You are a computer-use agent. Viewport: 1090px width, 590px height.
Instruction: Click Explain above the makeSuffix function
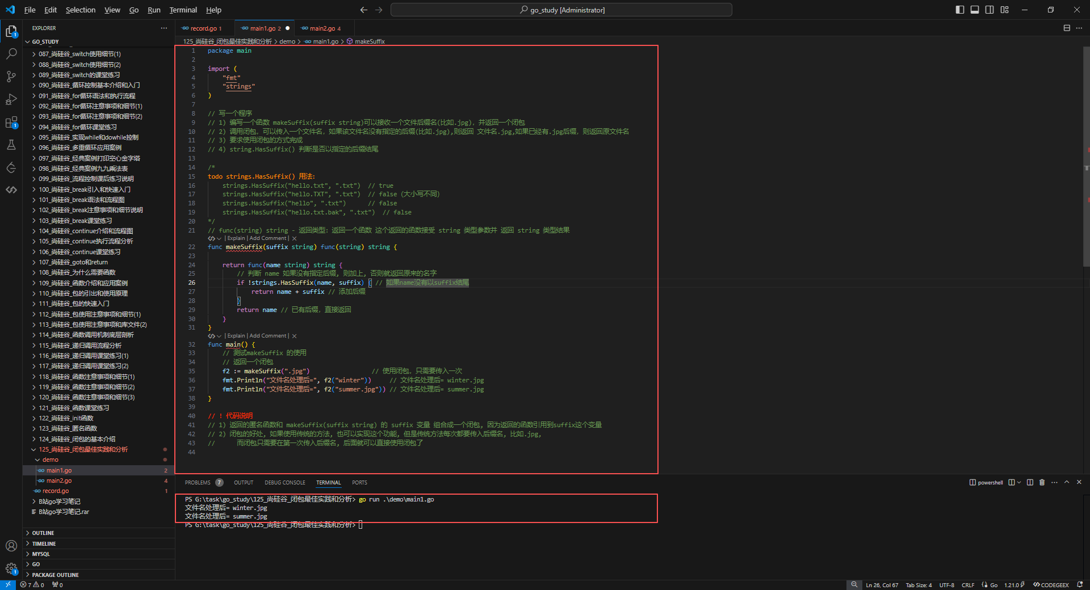[236, 238]
